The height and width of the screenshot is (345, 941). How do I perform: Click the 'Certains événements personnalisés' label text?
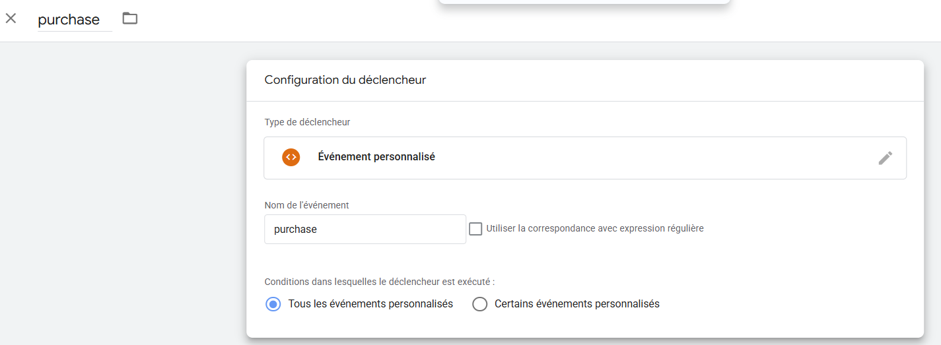(576, 304)
